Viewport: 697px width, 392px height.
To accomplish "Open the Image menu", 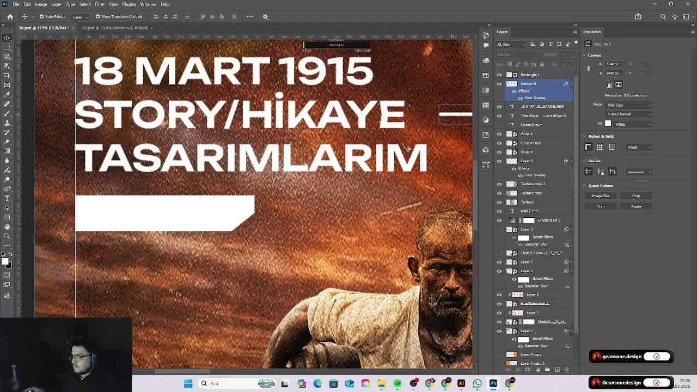I will [x=41, y=4].
